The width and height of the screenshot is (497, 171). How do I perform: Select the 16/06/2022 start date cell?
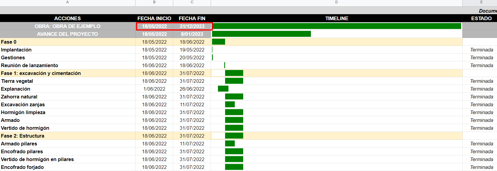[x=154, y=65]
